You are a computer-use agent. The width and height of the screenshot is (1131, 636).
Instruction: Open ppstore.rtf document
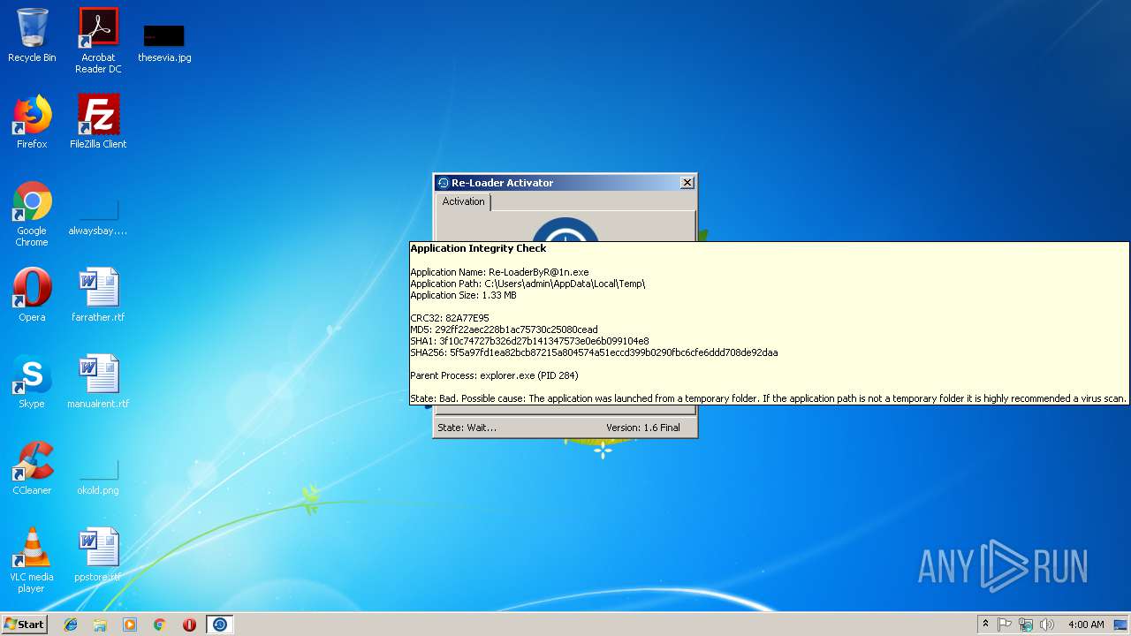click(98, 555)
